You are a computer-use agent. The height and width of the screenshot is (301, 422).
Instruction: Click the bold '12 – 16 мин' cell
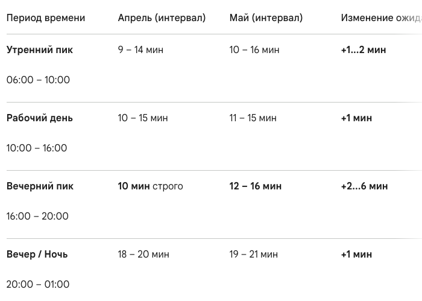(256, 186)
